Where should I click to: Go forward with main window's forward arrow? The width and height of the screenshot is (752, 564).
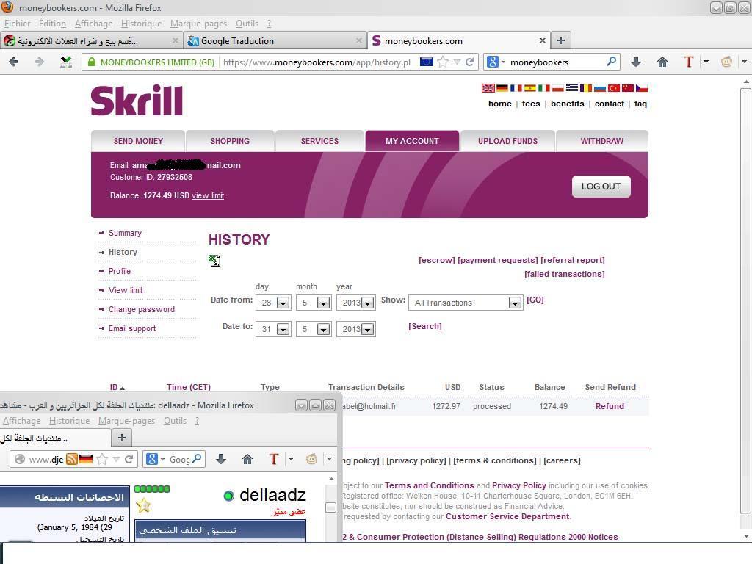click(x=40, y=62)
